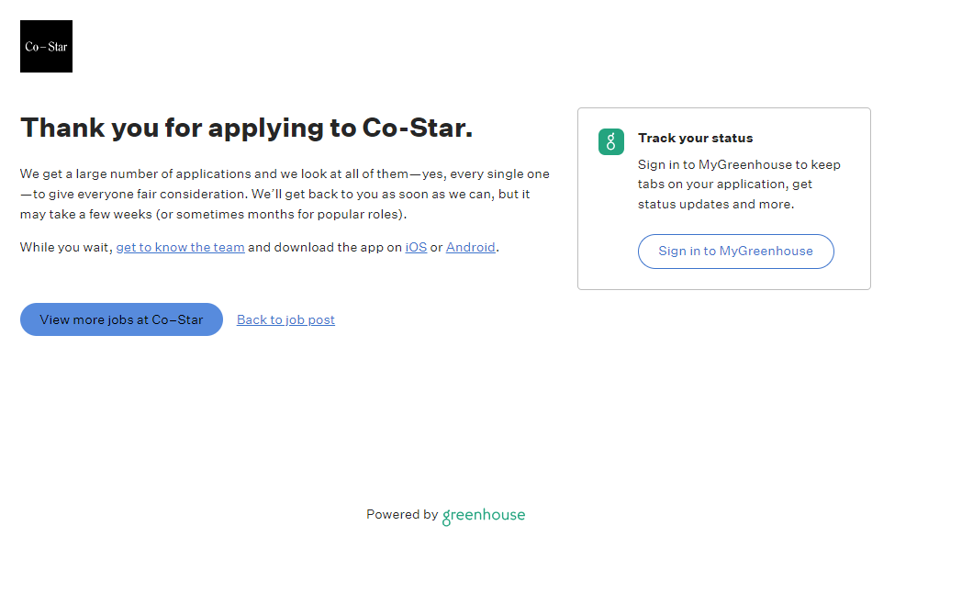Open the 'get to know the team' link
Image resolution: width=973 pixels, height=604 pixels.
[x=180, y=247]
